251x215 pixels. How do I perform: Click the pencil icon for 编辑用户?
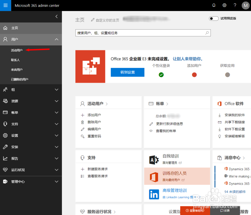[83, 129]
